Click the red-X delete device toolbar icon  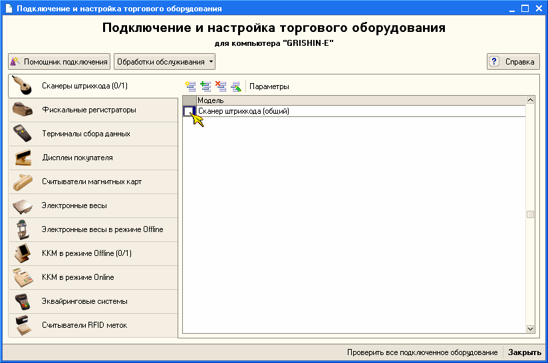point(221,86)
